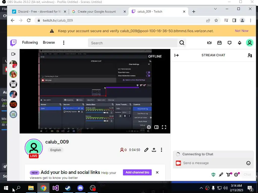This screenshot has height=193, width=258.
Task: Click the English language tag
Action: pyautogui.click(x=56, y=150)
